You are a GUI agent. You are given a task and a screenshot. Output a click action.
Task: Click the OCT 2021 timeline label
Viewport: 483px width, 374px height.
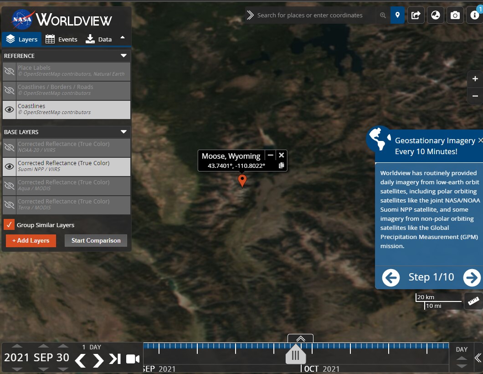[x=322, y=369]
